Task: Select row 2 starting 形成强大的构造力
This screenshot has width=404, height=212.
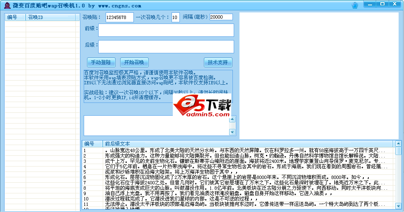Action: pos(238,156)
